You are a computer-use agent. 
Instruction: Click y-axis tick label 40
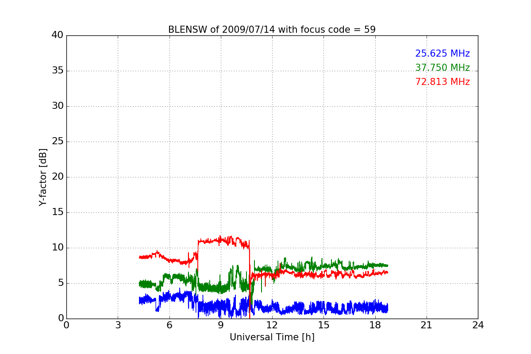click(58, 35)
